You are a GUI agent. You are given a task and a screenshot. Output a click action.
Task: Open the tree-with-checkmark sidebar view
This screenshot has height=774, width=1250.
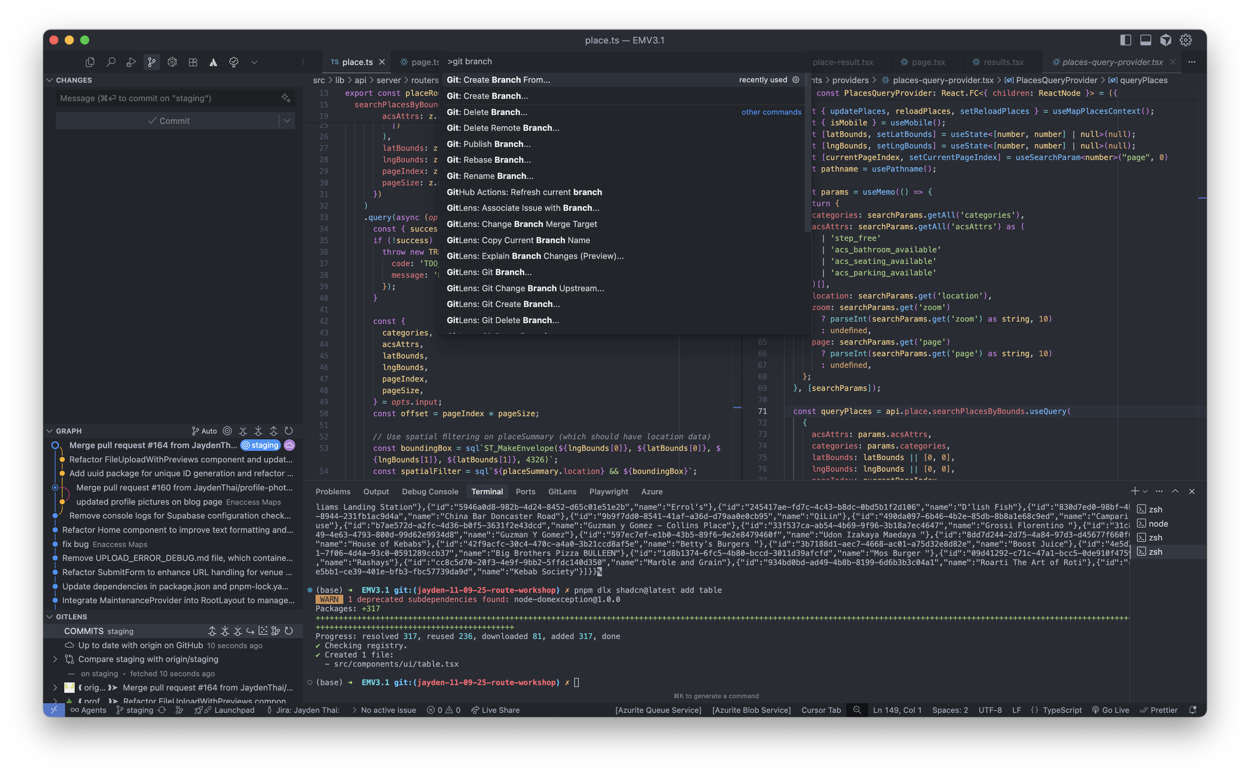coord(234,62)
